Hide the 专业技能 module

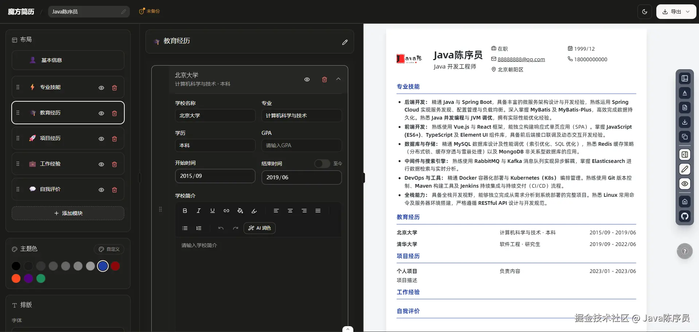pos(101,88)
